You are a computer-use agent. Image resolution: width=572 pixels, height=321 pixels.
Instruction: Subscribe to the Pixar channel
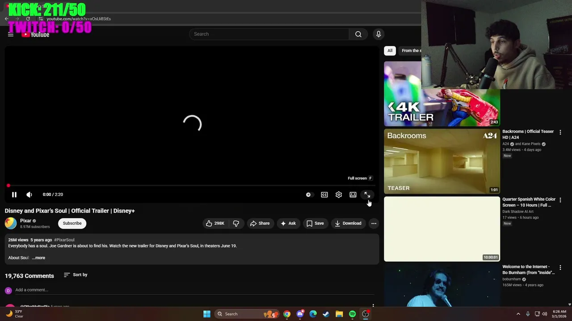(x=72, y=223)
